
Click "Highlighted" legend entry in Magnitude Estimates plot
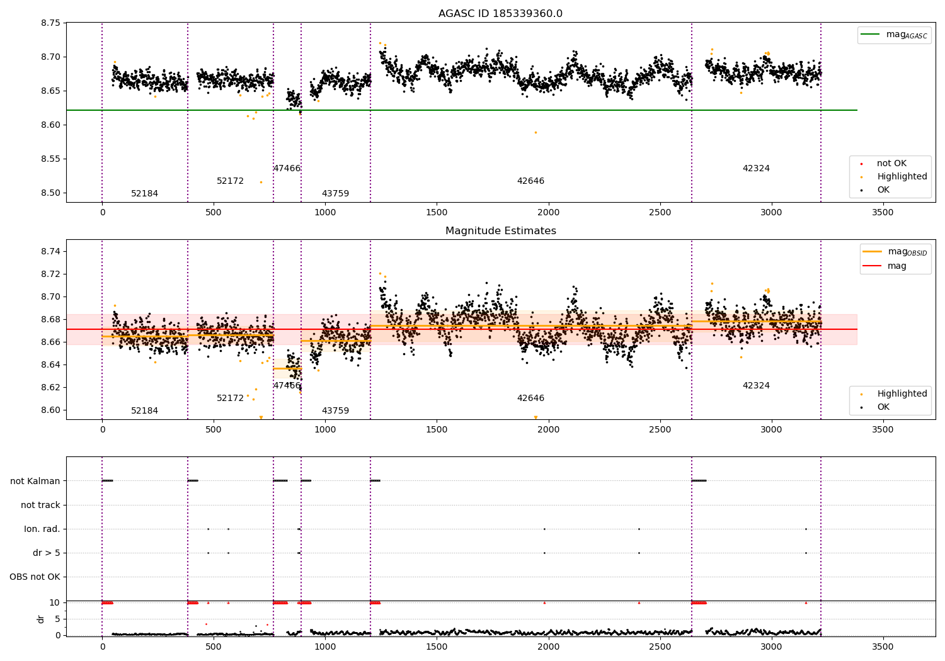pos(902,394)
